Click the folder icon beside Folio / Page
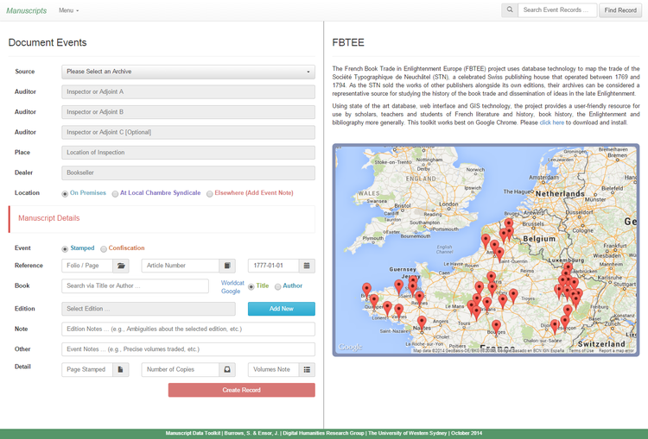The height and width of the screenshot is (439, 648). [122, 266]
